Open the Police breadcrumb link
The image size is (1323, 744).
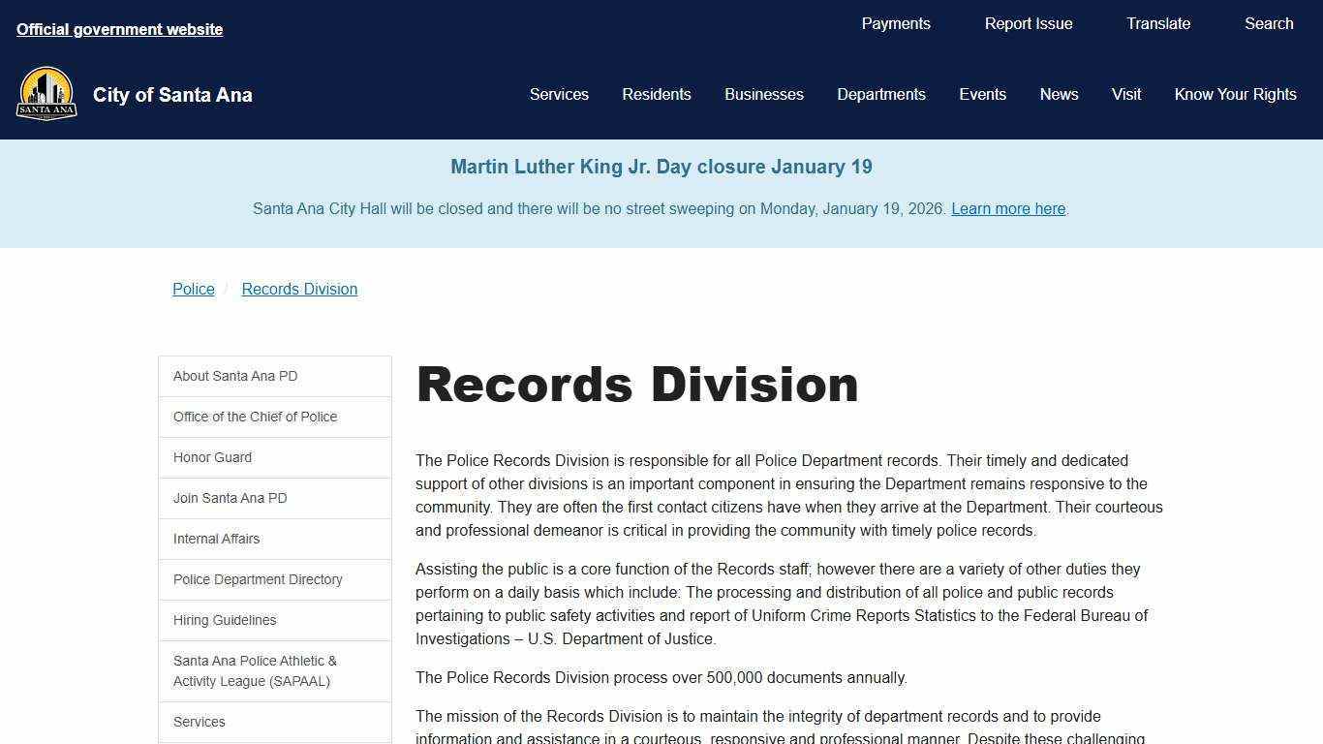pos(193,289)
